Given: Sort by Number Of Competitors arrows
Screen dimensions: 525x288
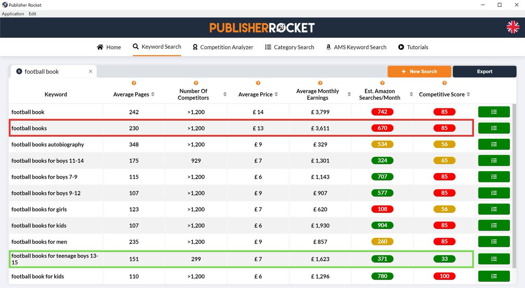Looking at the screenshot, I should tap(225, 95).
